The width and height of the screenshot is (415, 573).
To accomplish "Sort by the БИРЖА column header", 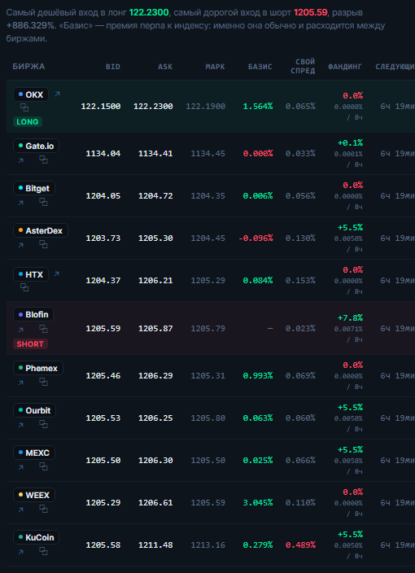I will click(28, 67).
